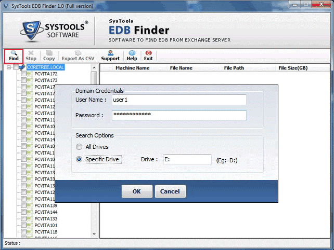The width and height of the screenshot is (334, 250).
Task: Select the PCVITA101 machine label
Action: point(46,225)
